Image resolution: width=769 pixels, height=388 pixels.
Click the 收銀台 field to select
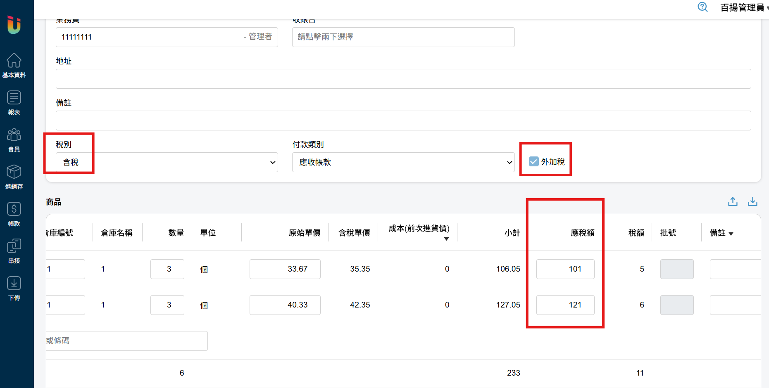(x=403, y=37)
